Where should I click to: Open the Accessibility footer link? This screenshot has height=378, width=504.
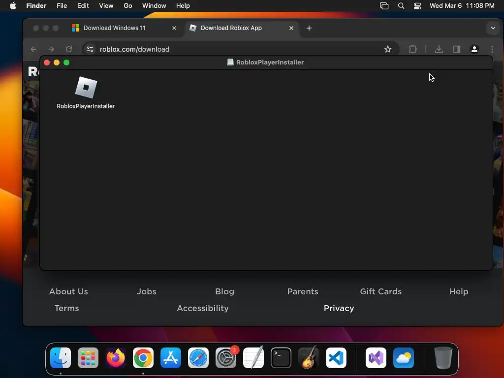pos(203,308)
